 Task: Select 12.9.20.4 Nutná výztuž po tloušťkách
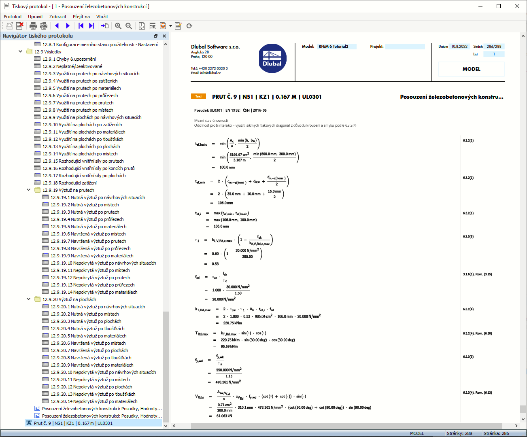pos(87,329)
